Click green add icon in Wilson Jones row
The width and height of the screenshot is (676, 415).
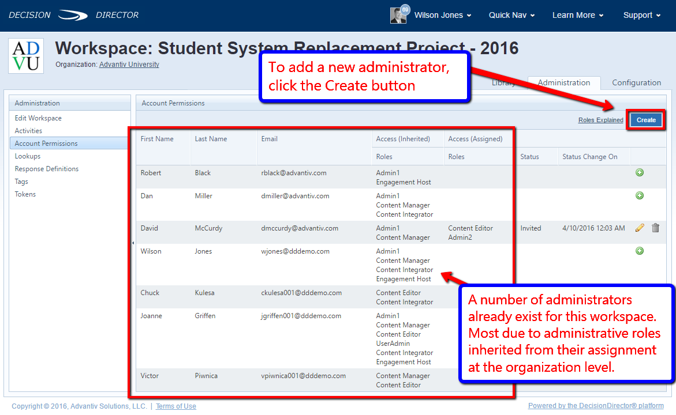640,251
